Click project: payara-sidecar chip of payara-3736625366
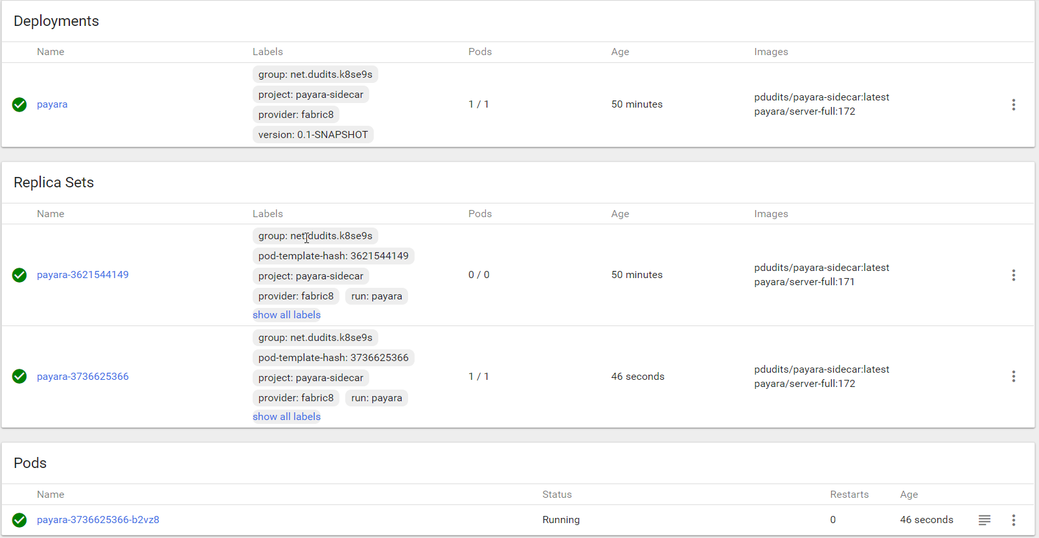The height and width of the screenshot is (538, 1039). click(311, 378)
